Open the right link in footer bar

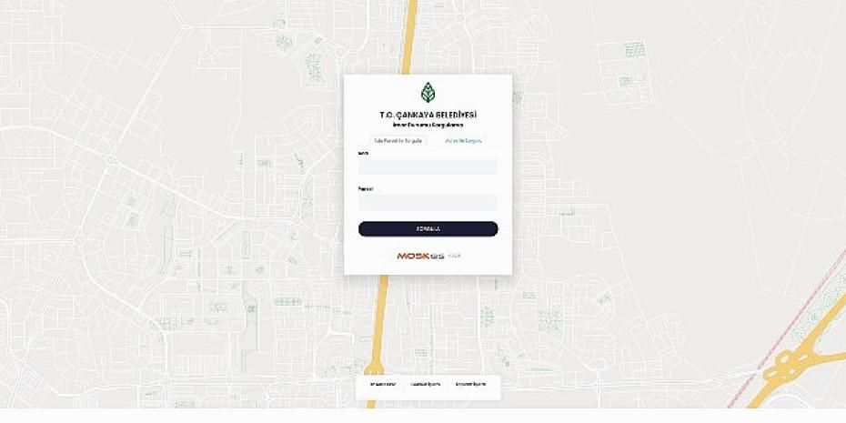470,384
